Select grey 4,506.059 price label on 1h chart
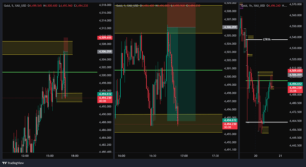This screenshot has width=306, height=167. (295, 75)
